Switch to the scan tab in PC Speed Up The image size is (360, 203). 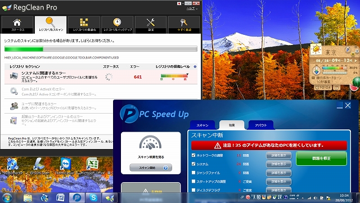(x=202, y=125)
